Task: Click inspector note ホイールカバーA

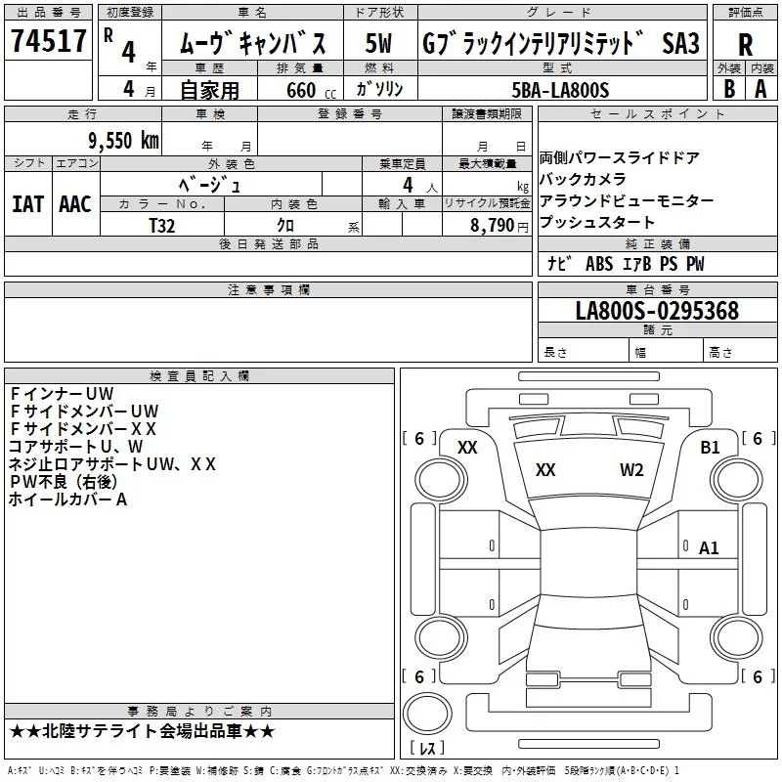Action: (x=67, y=500)
